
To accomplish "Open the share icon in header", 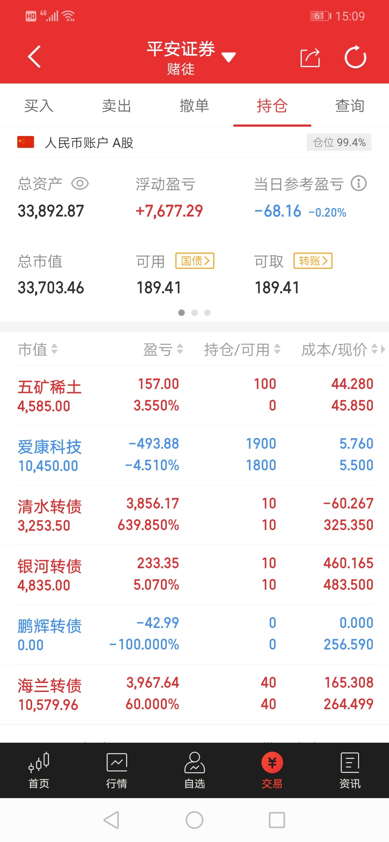I will click(x=310, y=57).
